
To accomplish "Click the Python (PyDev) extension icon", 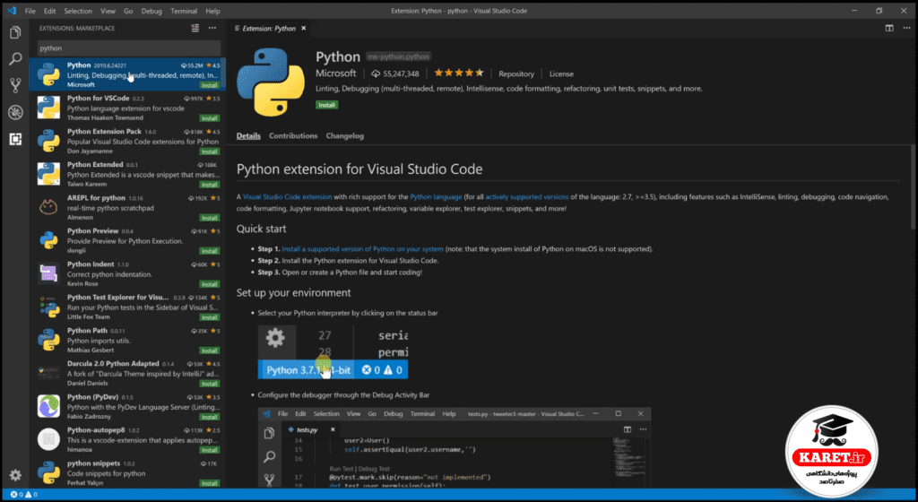I will click(x=48, y=406).
